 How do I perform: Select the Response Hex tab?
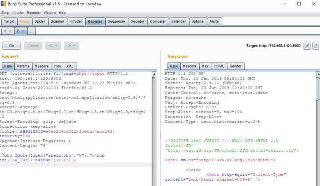pos(205,66)
